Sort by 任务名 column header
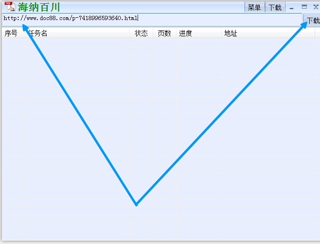 click(x=77, y=33)
